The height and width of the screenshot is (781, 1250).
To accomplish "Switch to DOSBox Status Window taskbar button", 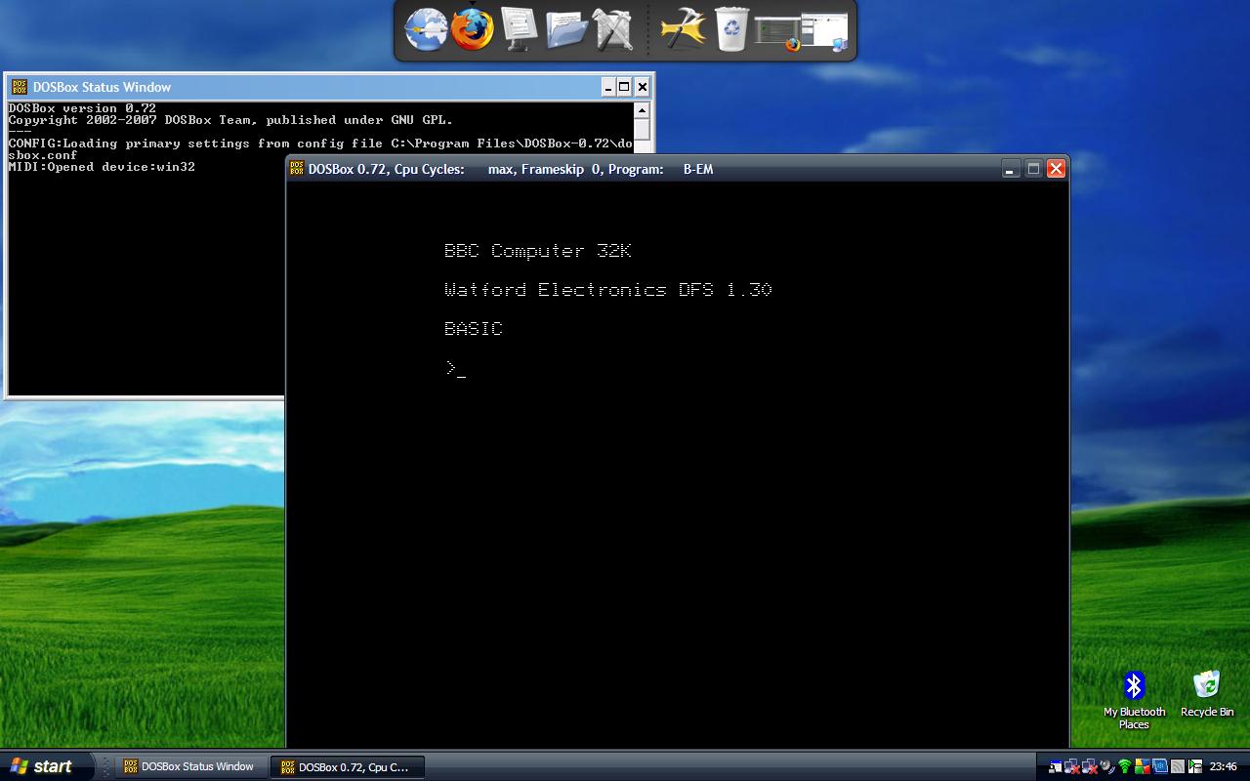I will [191, 766].
